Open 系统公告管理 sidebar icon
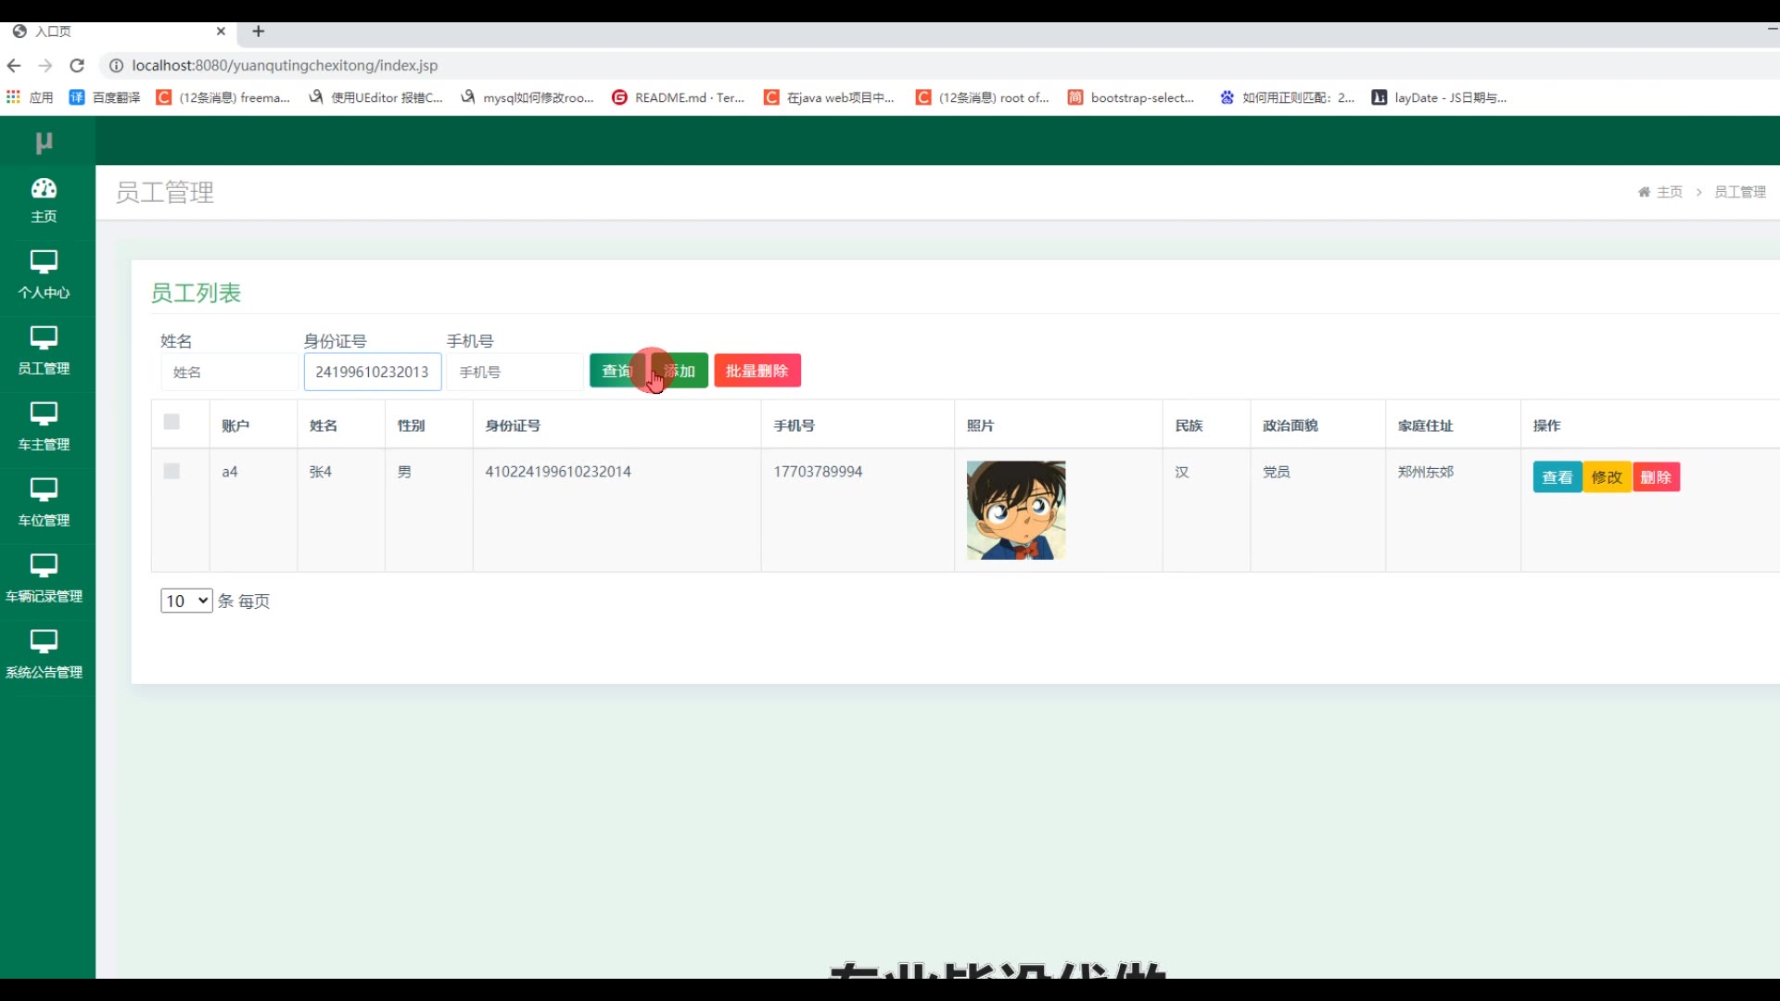This screenshot has width=1780, height=1001. click(44, 642)
